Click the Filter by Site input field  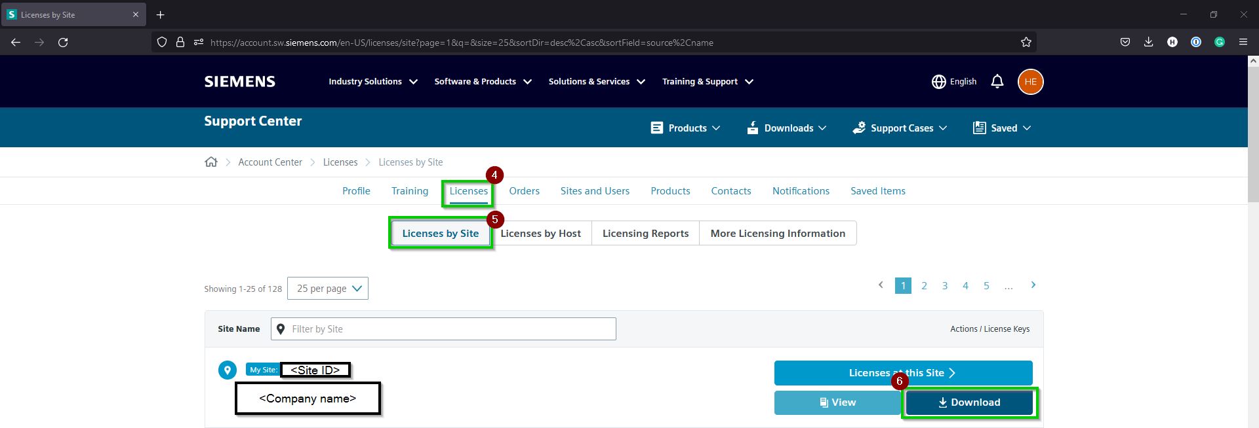coord(443,329)
